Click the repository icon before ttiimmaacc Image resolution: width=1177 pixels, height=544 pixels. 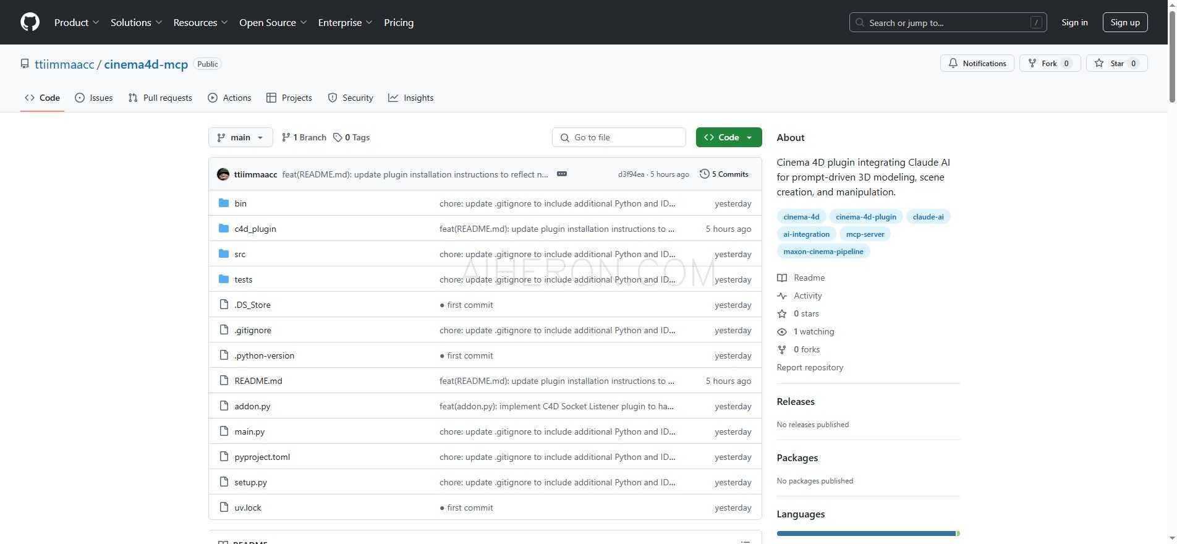click(x=25, y=64)
